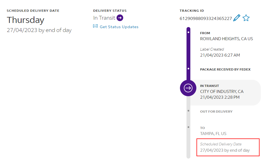Click the TAMPA, FL US destination text

pyautogui.click(x=213, y=134)
